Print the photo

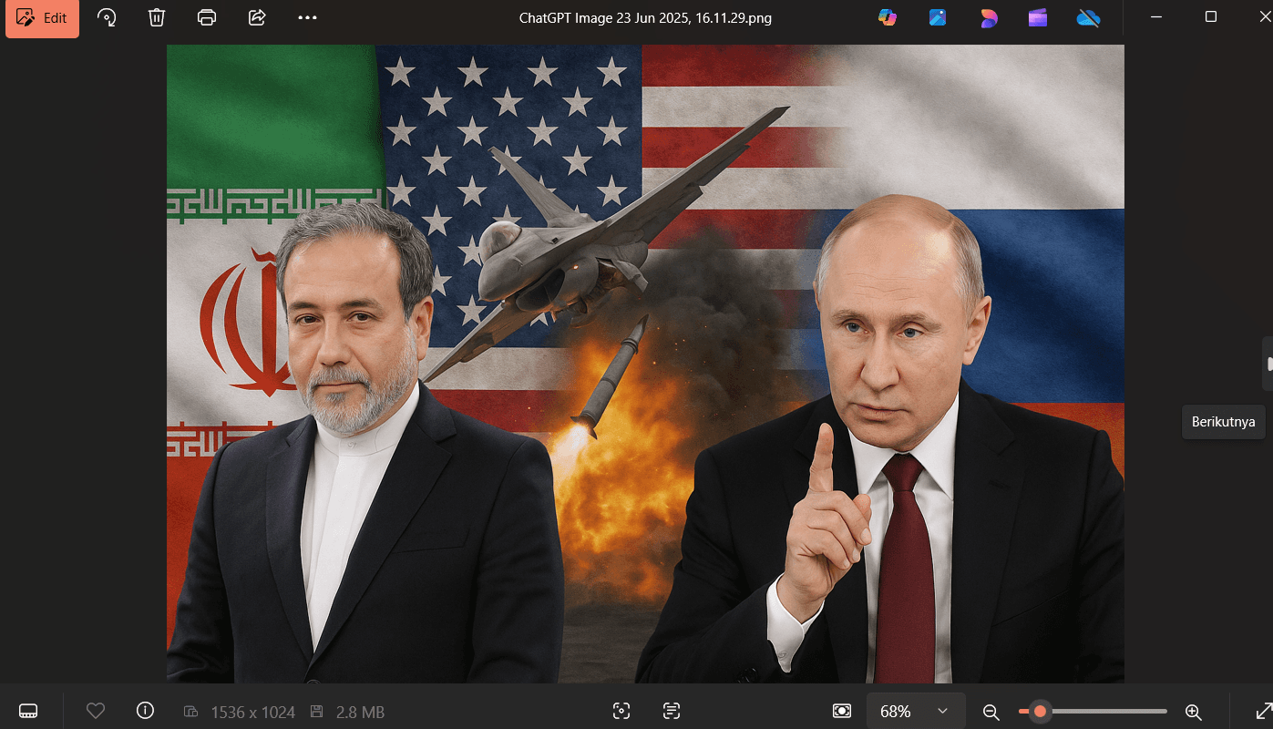207,16
